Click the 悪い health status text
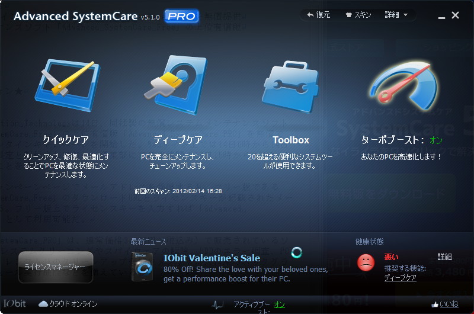Viewport: 474px width, 314px height. tap(391, 257)
